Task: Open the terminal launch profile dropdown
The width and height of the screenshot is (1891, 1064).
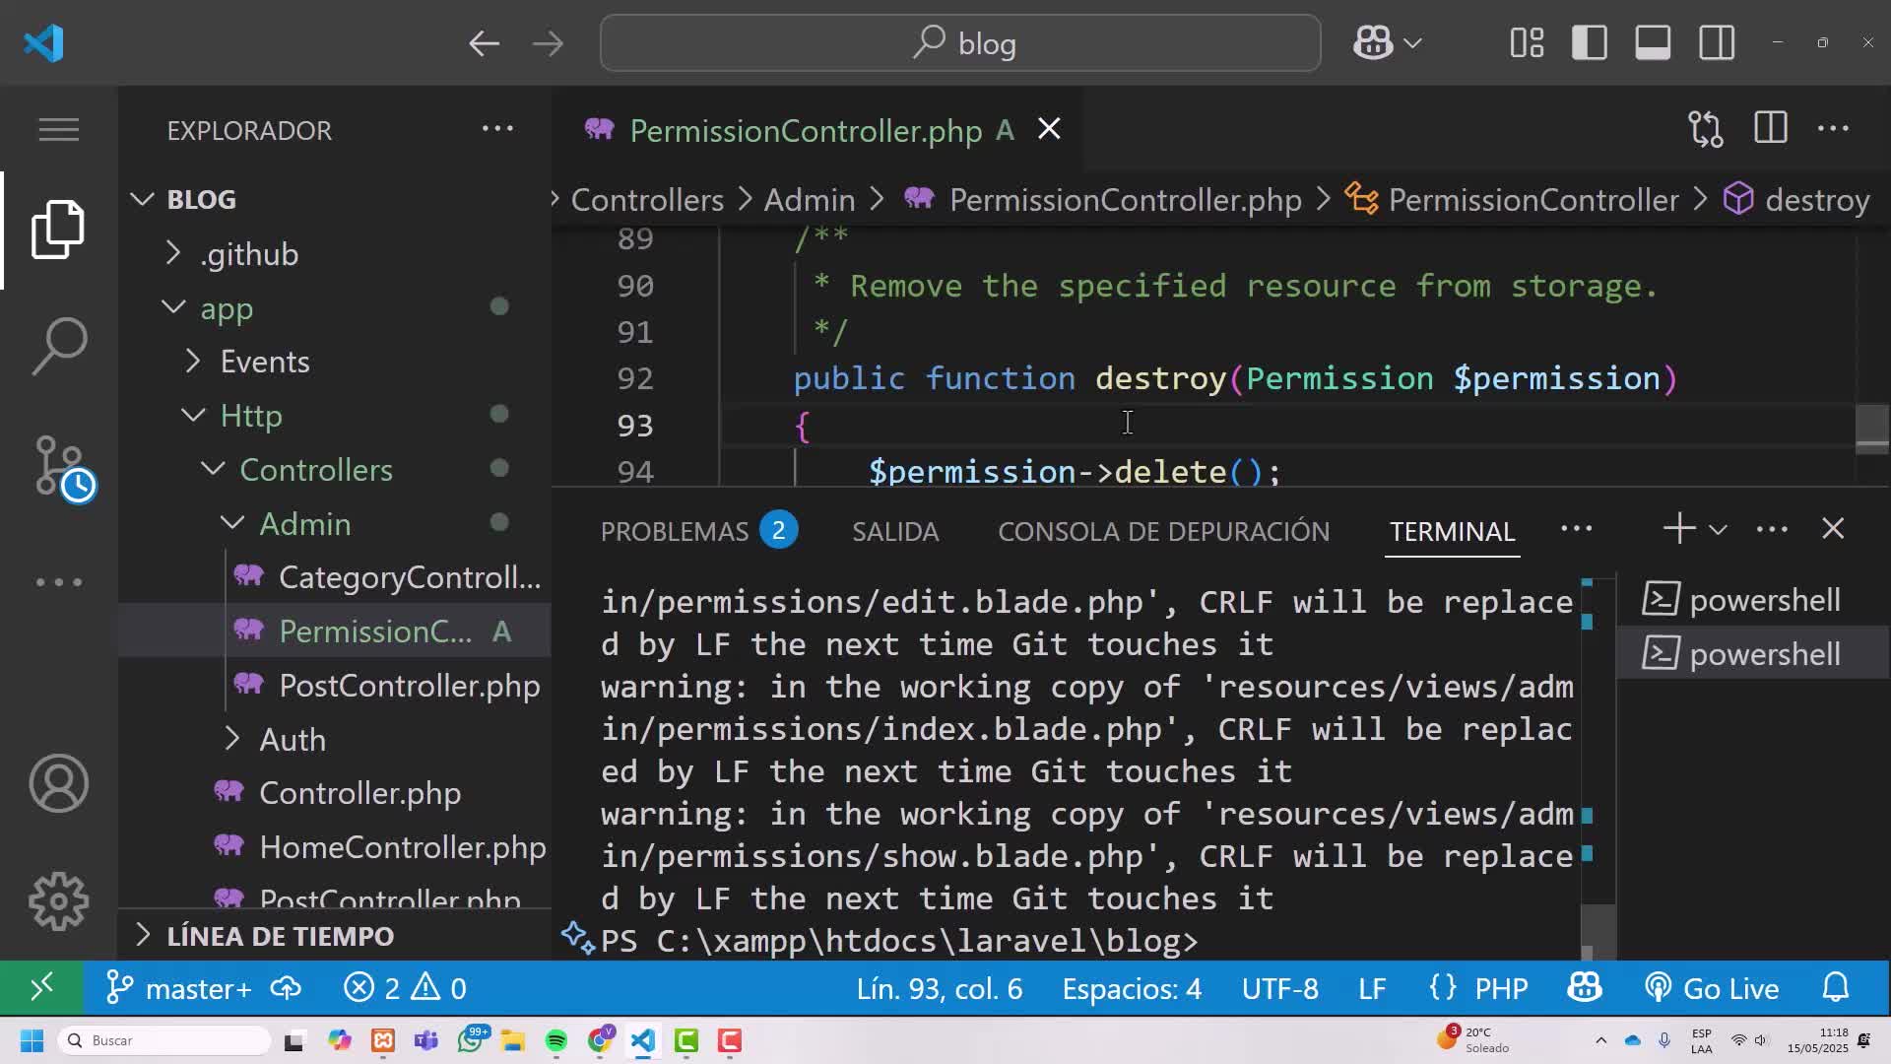Action: point(1718,530)
